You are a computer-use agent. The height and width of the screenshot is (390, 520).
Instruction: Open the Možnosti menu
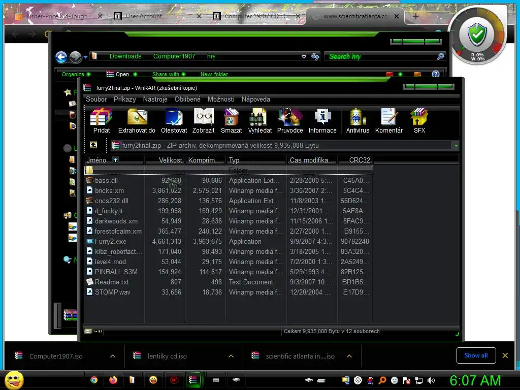[x=221, y=99]
